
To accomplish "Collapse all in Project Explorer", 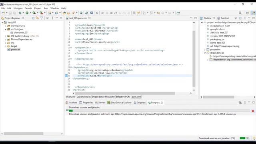I will point(33,18).
